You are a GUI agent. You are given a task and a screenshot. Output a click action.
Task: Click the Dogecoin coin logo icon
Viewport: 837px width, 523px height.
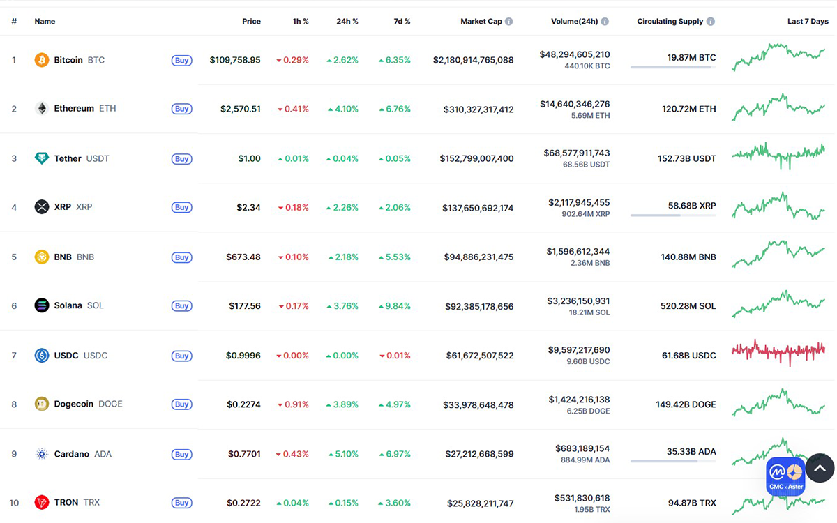[42, 404]
